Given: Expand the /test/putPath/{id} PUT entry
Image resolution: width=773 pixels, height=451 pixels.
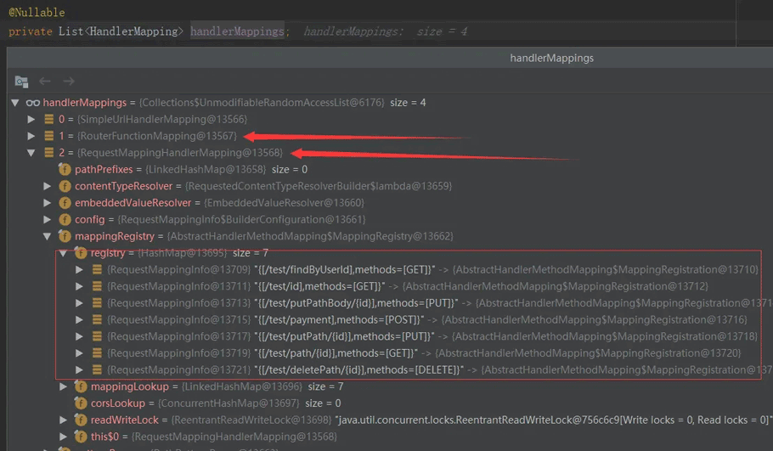Looking at the screenshot, I should point(79,336).
